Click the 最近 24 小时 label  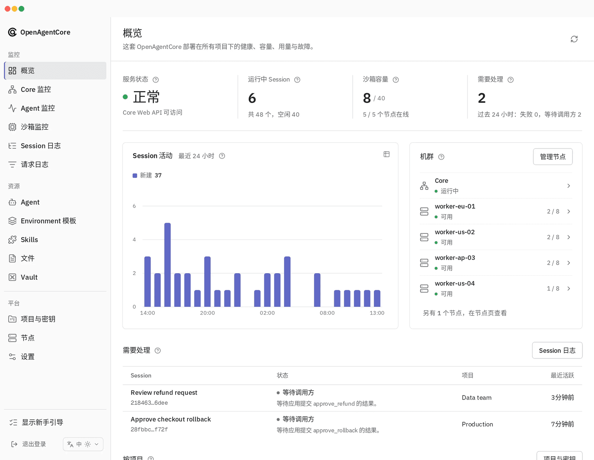point(196,156)
